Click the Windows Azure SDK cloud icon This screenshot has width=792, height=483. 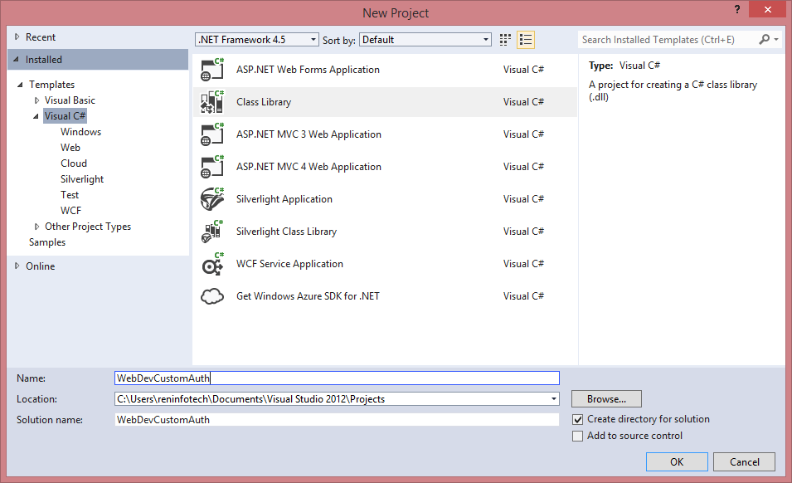pyautogui.click(x=212, y=296)
